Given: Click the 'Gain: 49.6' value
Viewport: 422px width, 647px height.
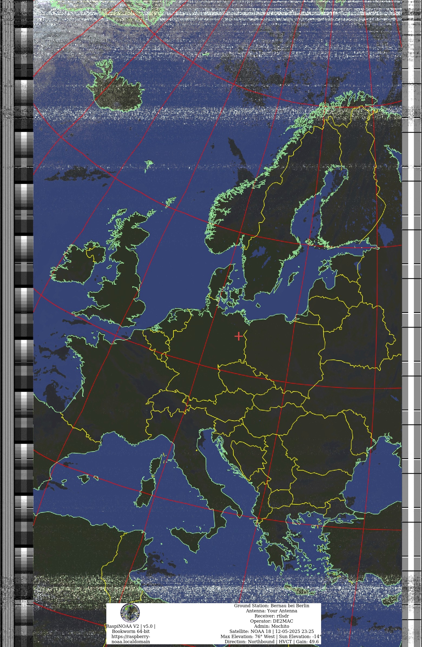Looking at the screenshot, I should tap(307, 642).
